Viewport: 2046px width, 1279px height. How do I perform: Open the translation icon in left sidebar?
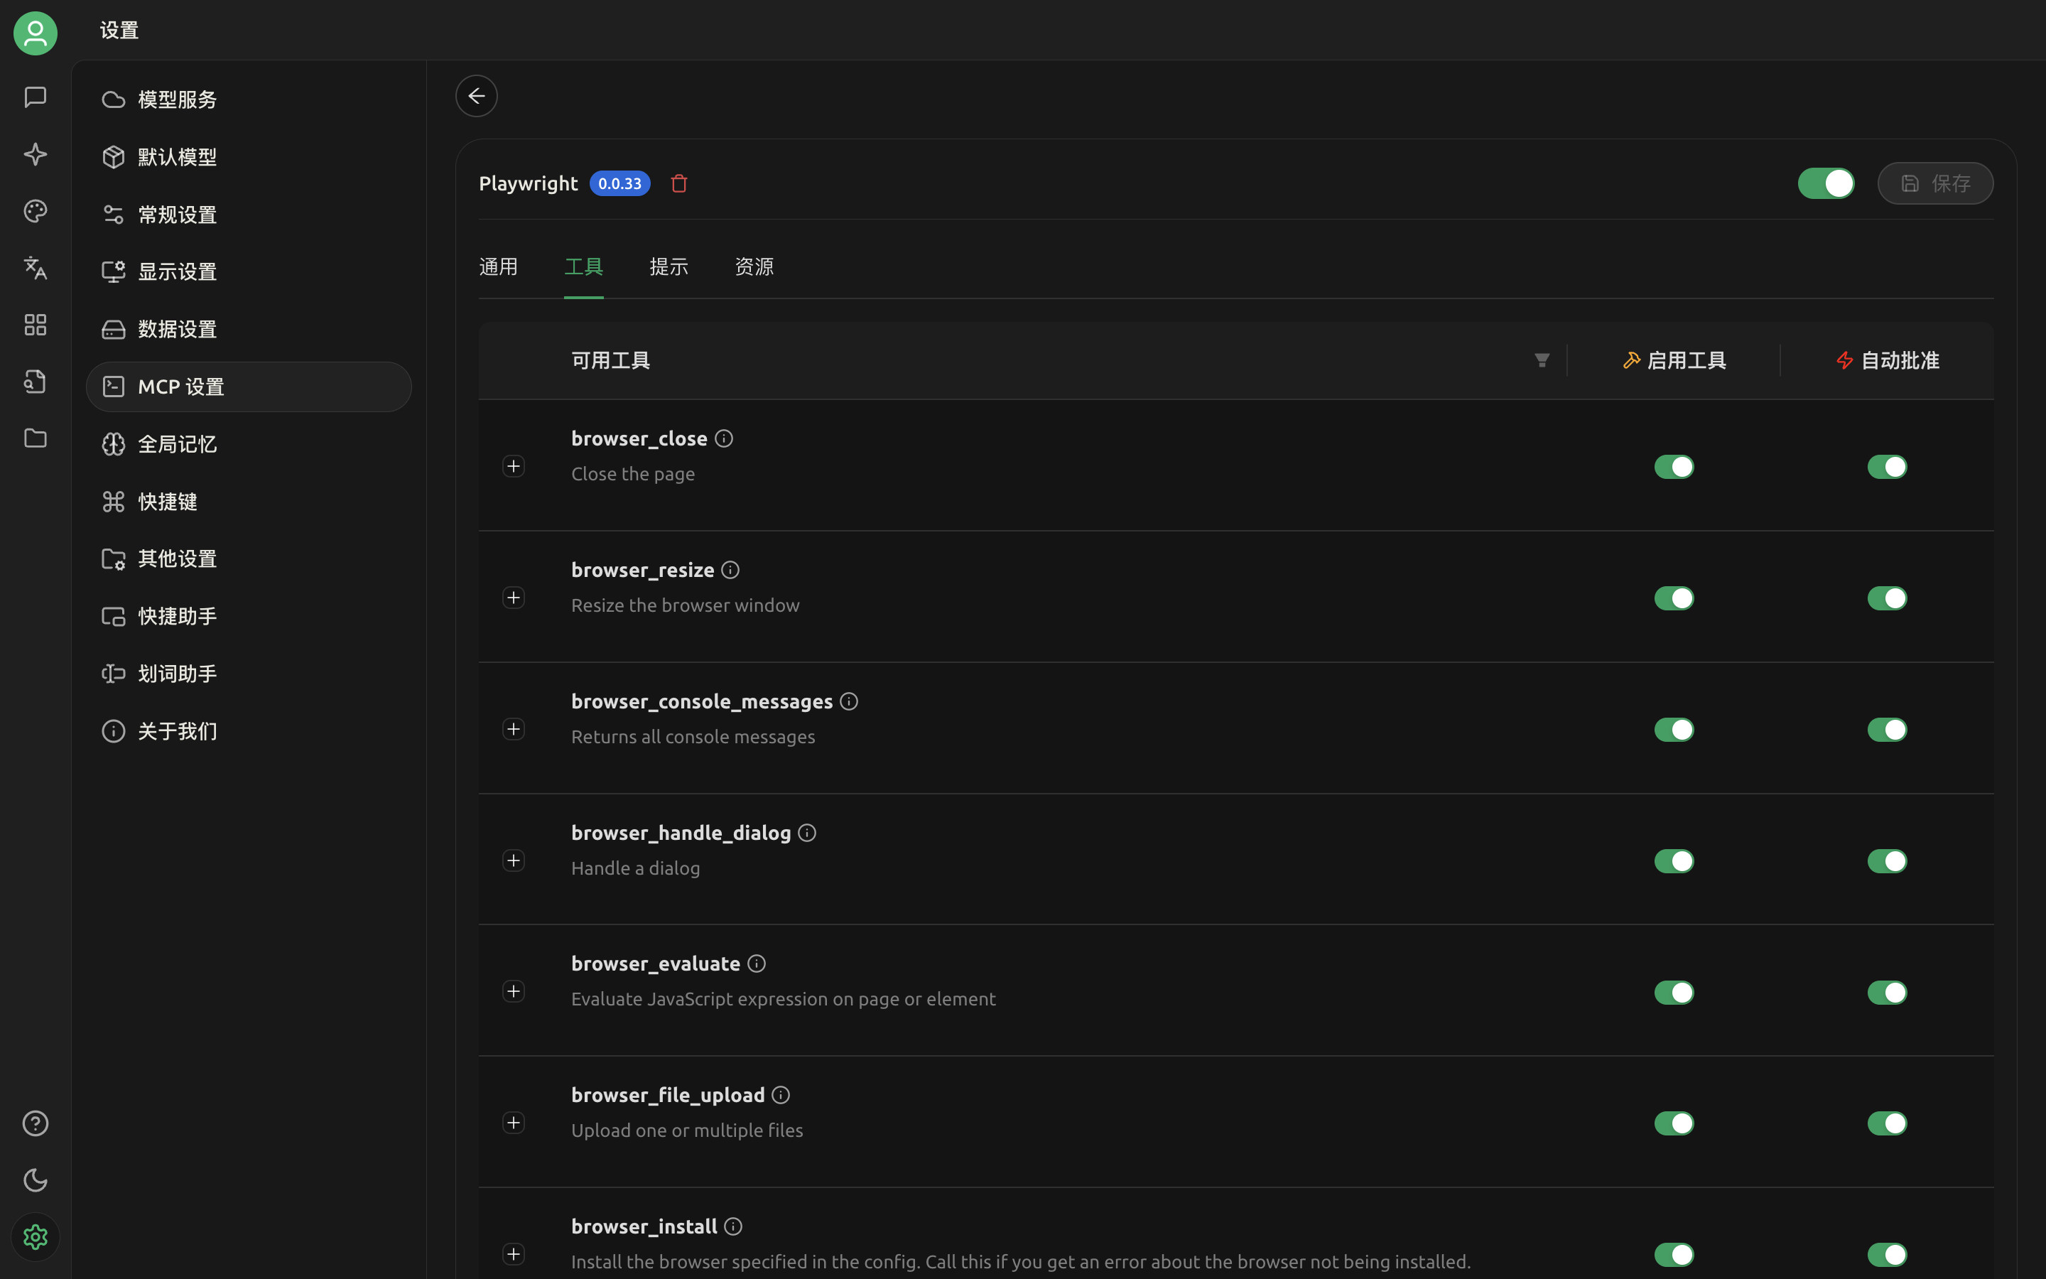pos(36,268)
